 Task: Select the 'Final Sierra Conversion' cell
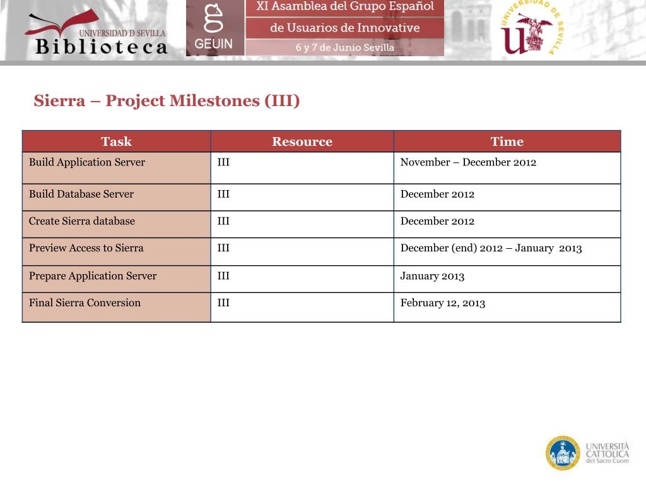click(x=117, y=308)
